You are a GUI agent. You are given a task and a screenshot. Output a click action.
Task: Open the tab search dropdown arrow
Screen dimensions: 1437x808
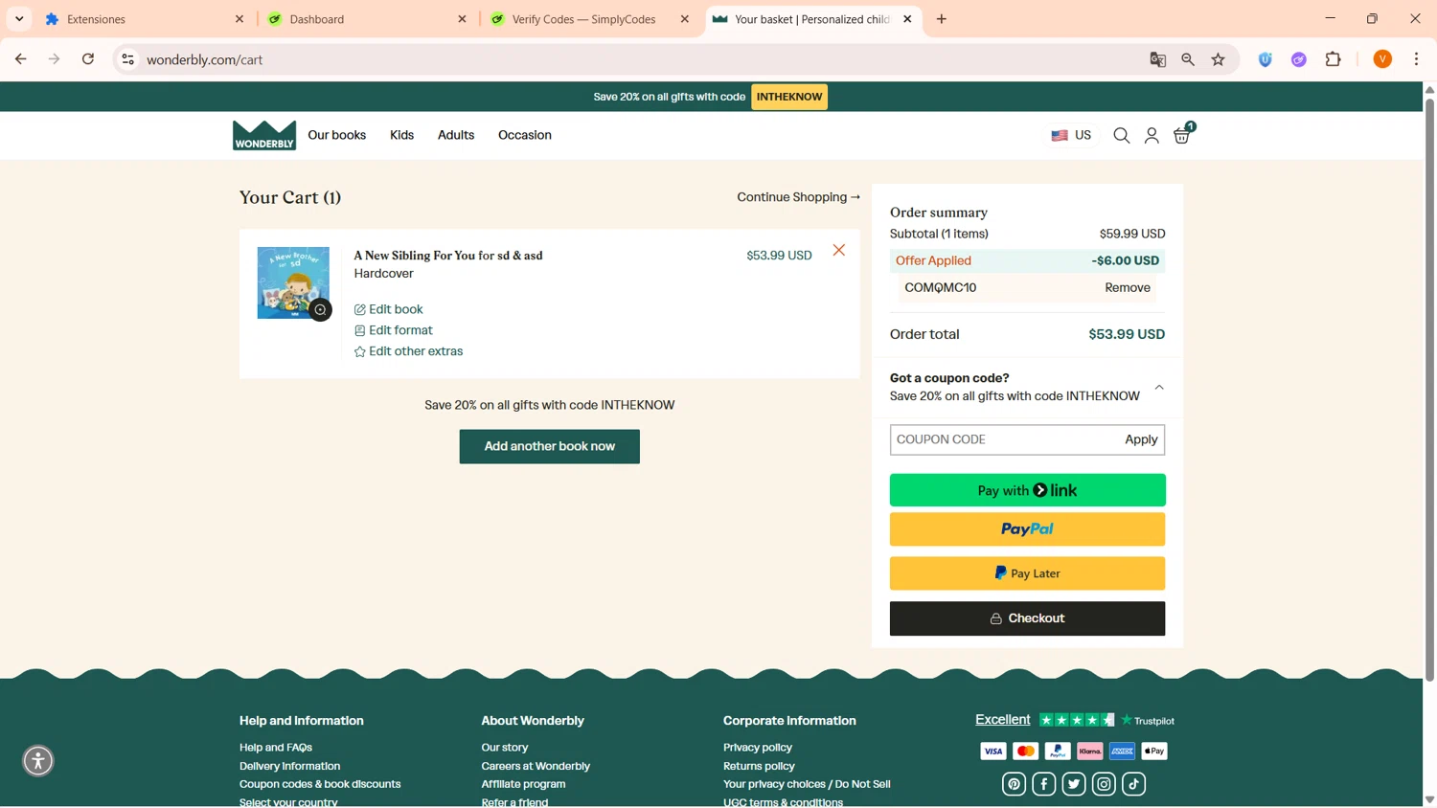19,19
